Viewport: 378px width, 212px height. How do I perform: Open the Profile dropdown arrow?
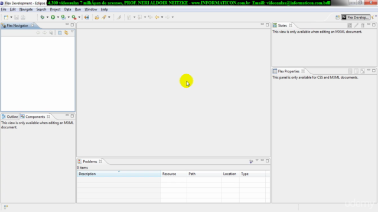pyautogui.click(x=69, y=17)
